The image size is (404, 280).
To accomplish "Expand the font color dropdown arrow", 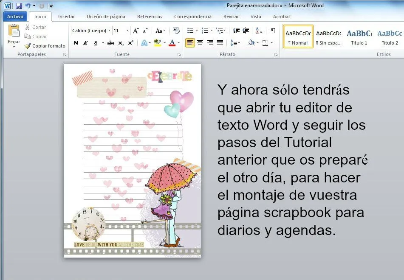I will (178, 43).
